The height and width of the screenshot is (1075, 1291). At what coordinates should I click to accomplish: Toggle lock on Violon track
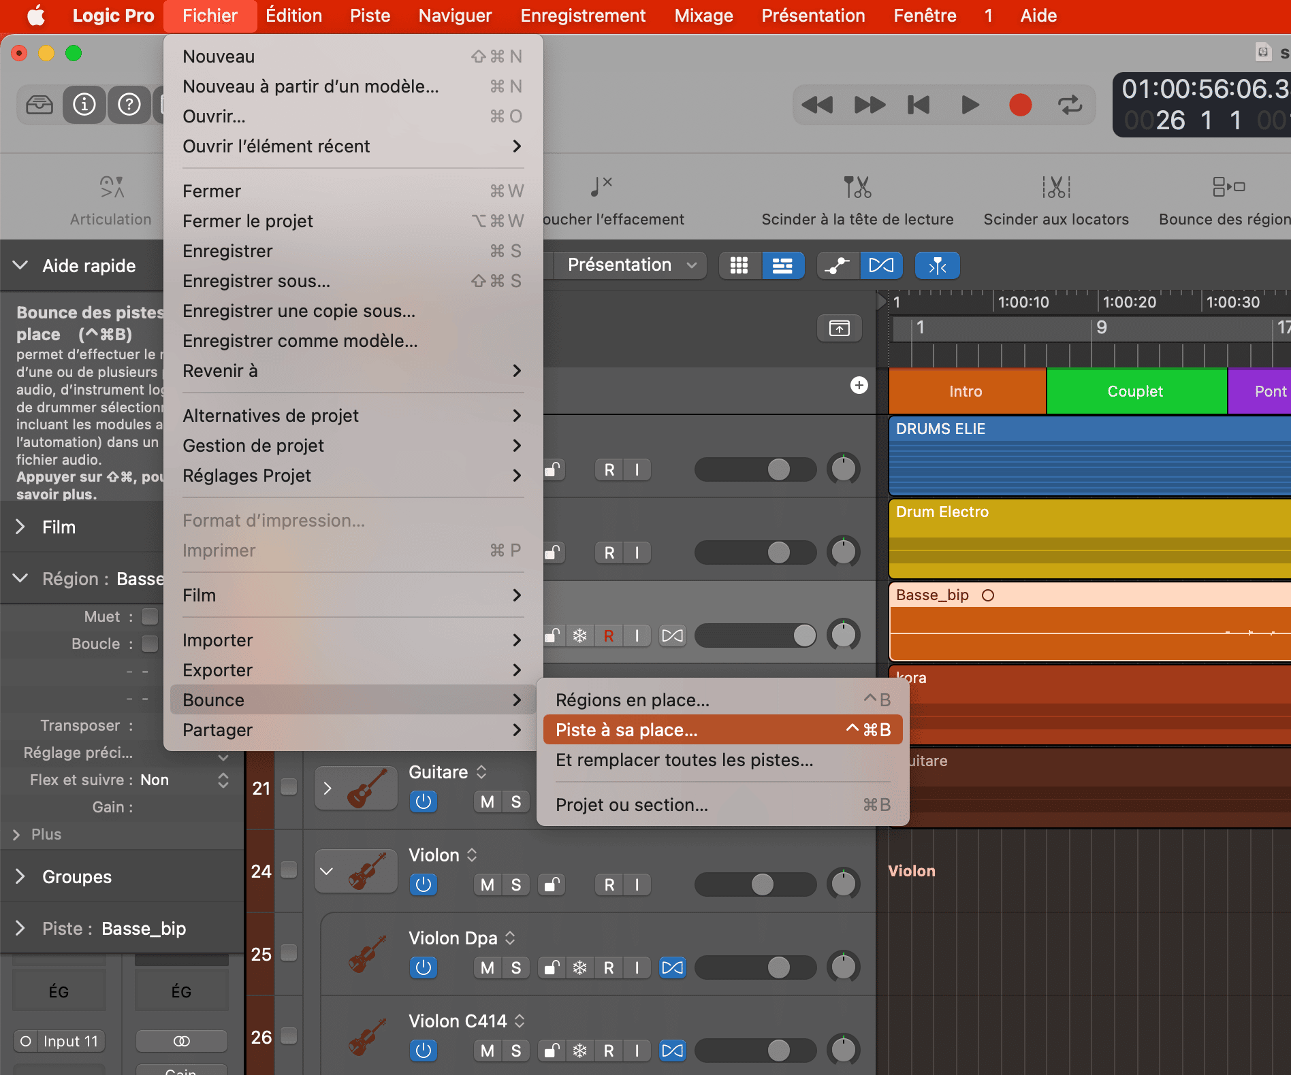[552, 884]
